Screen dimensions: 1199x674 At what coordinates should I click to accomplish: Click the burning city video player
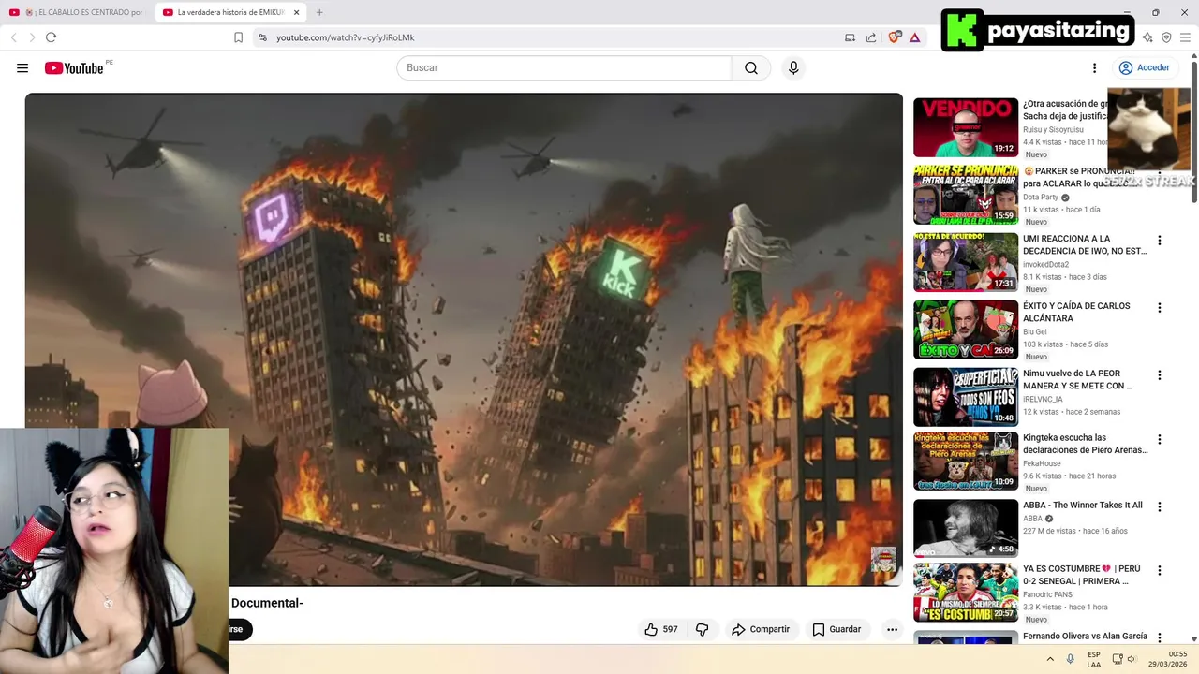464,339
